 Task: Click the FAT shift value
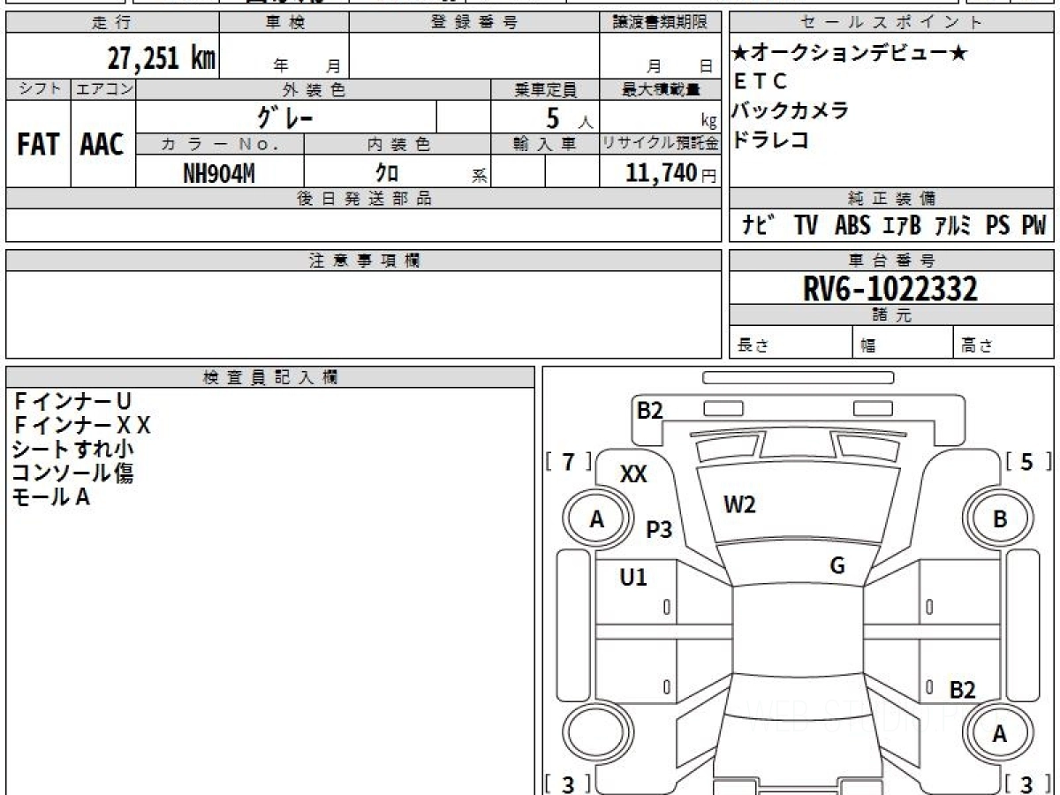coord(38,144)
